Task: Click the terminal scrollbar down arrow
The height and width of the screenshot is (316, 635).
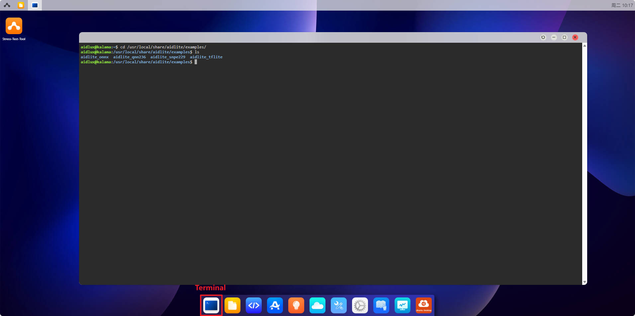Action: pyautogui.click(x=585, y=282)
